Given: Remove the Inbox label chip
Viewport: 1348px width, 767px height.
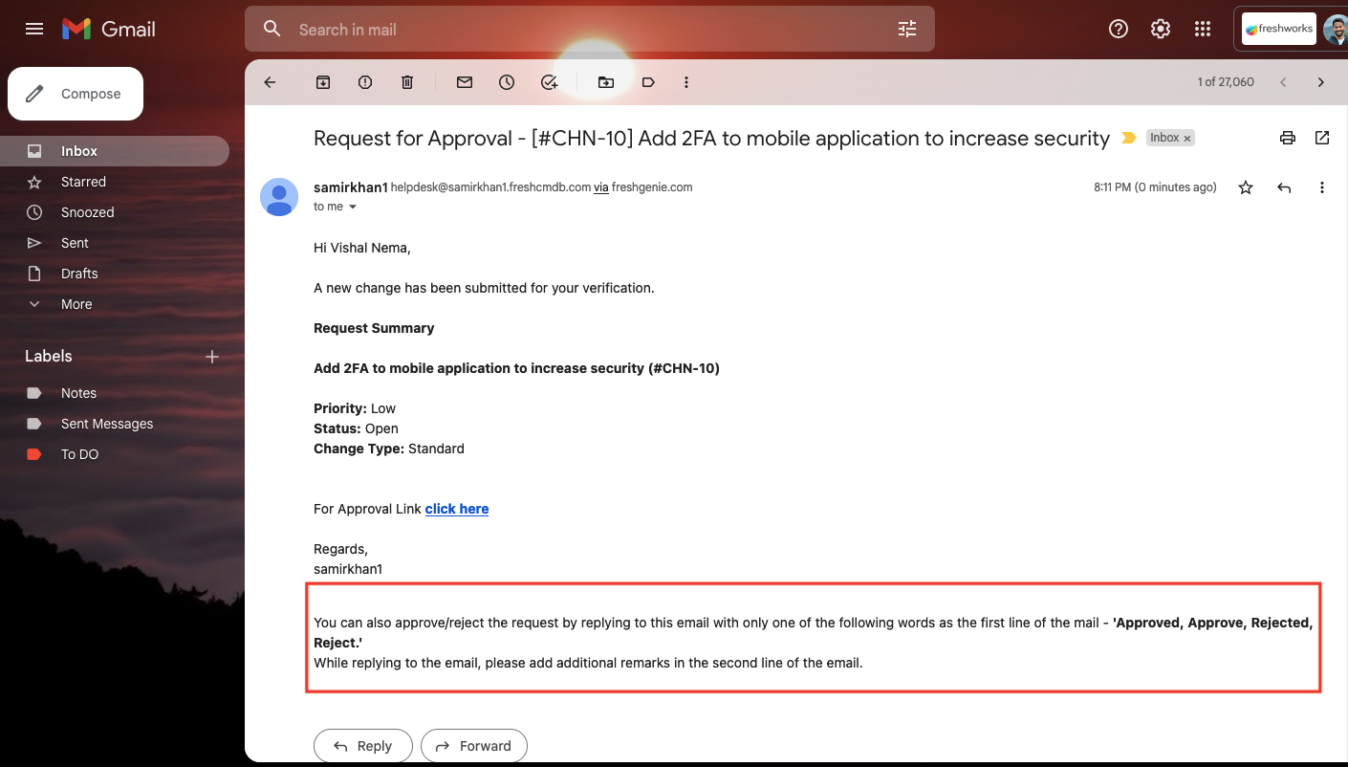Looking at the screenshot, I should coord(1186,138).
